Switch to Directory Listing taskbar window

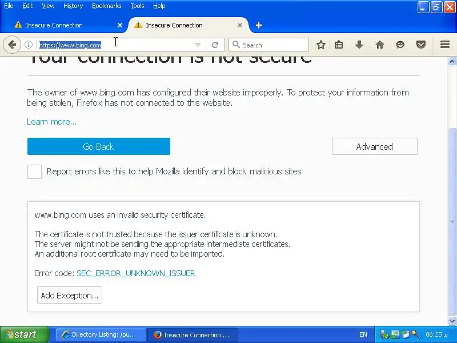(101, 334)
